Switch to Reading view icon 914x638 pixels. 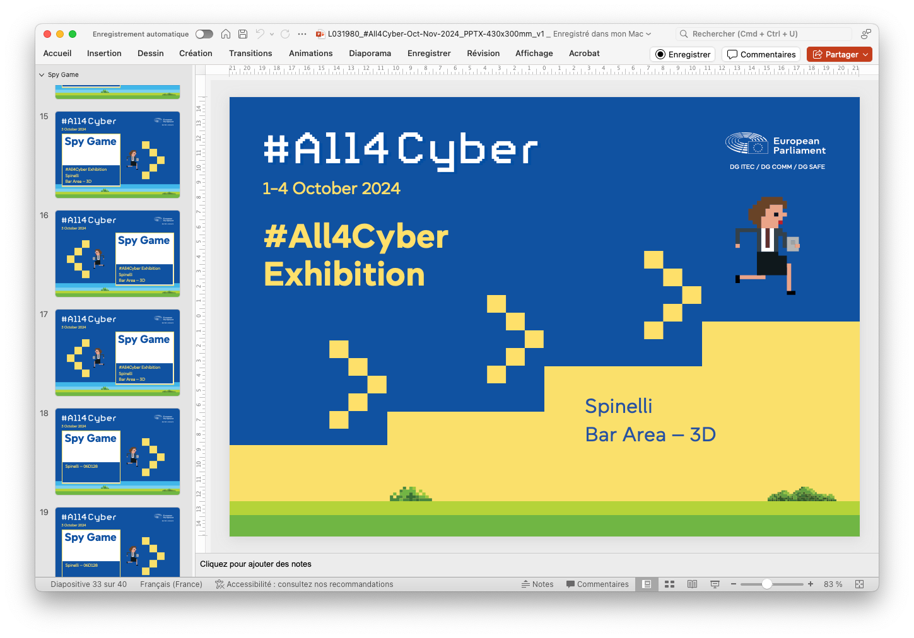click(692, 584)
